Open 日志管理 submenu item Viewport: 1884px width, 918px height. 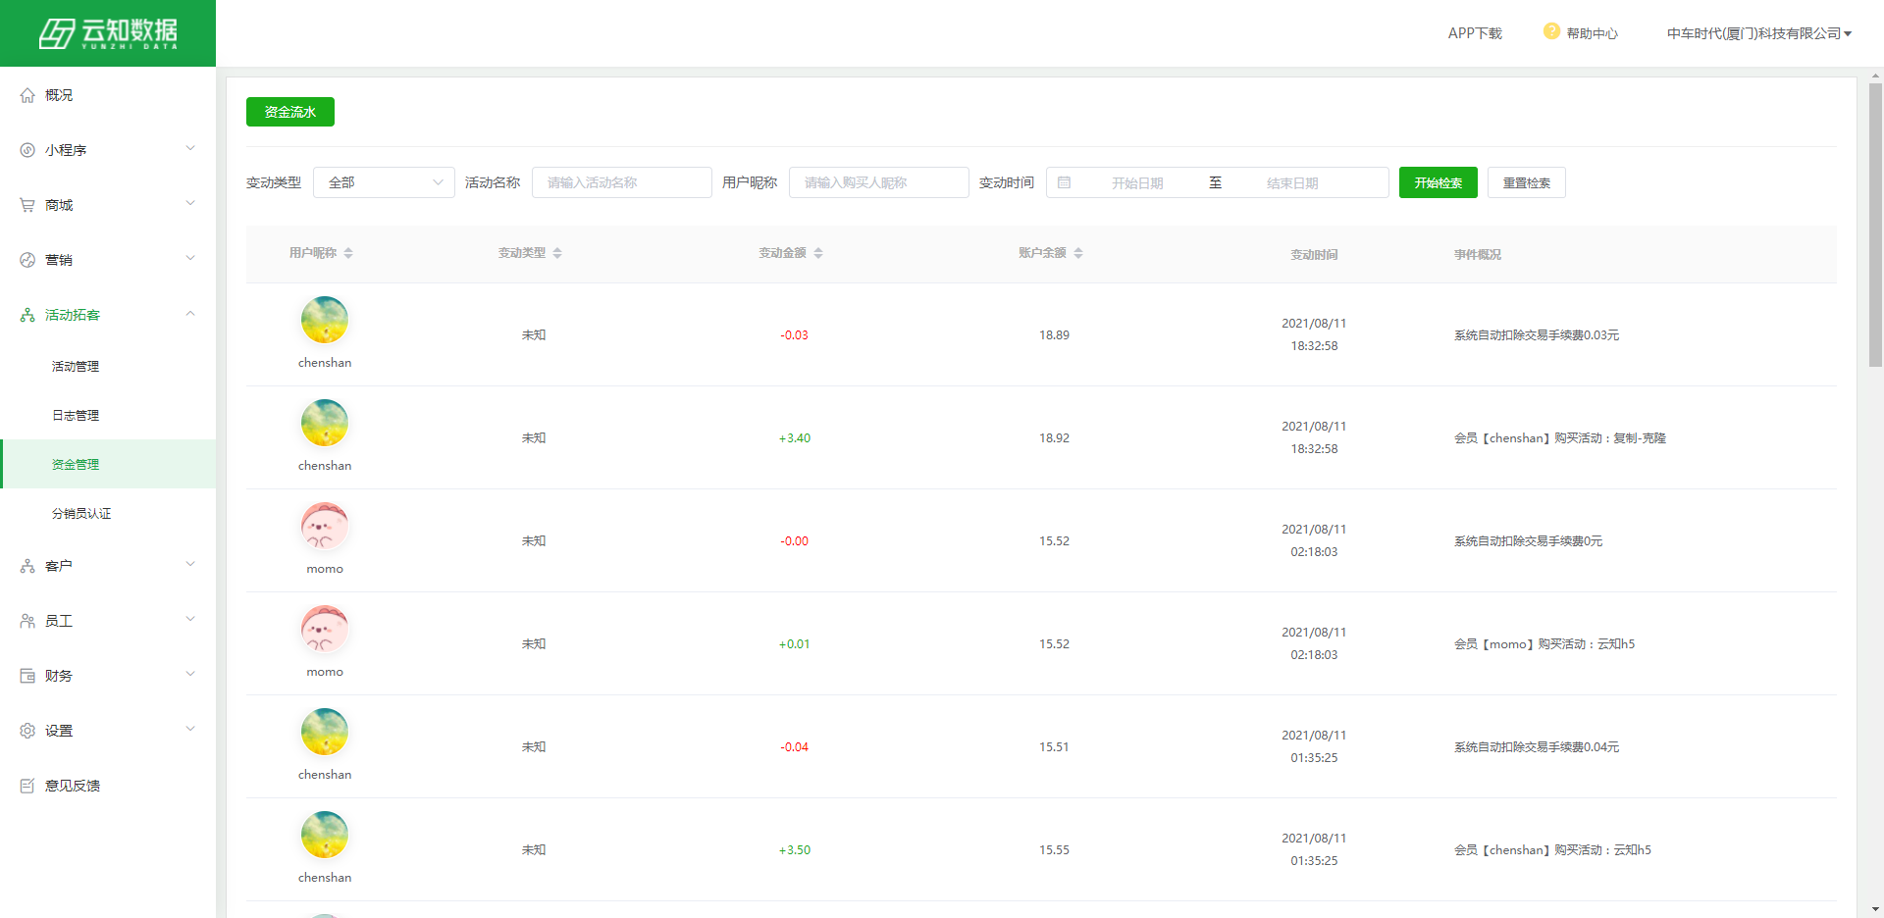coord(108,415)
